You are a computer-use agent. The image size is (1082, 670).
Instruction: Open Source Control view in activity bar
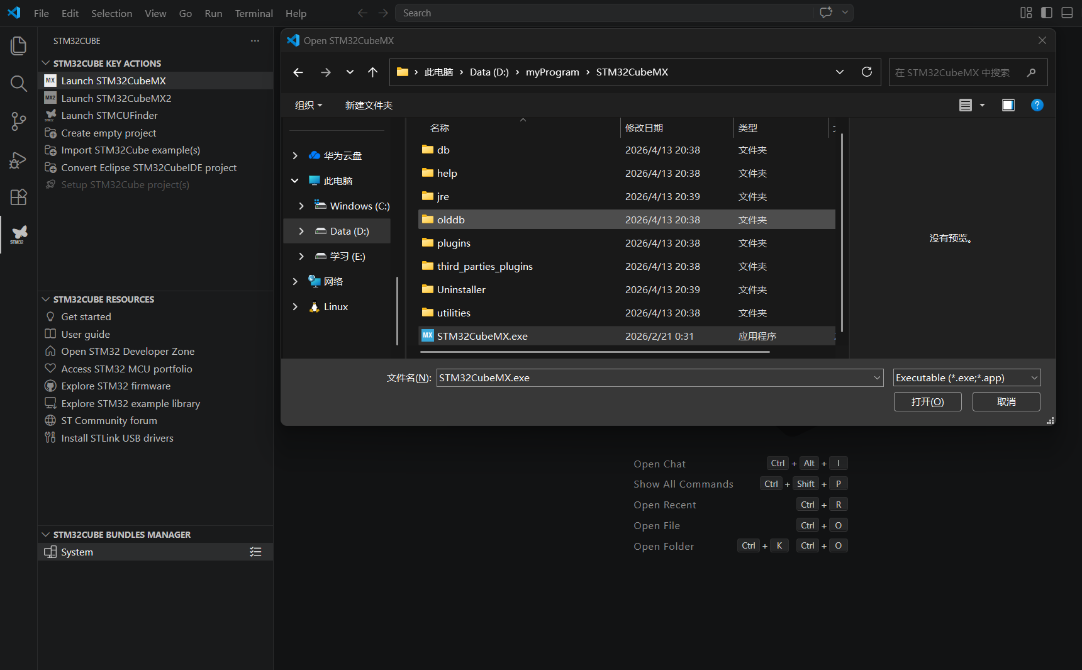(18, 121)
